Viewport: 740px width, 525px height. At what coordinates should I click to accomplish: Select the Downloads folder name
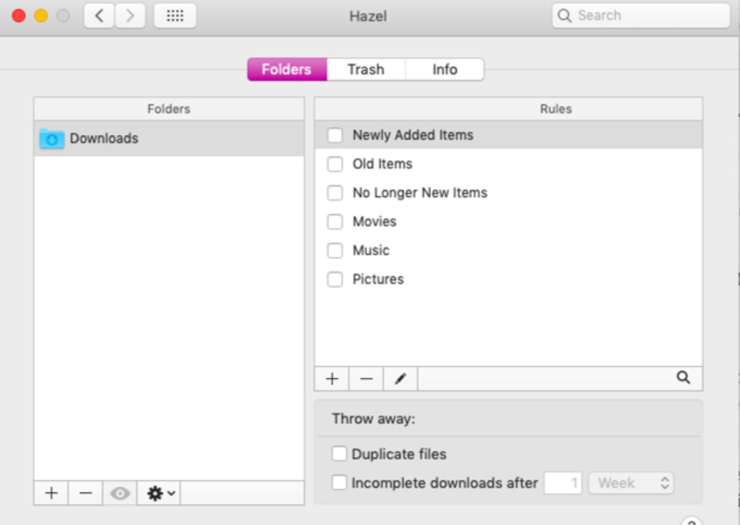pos(104,138)
